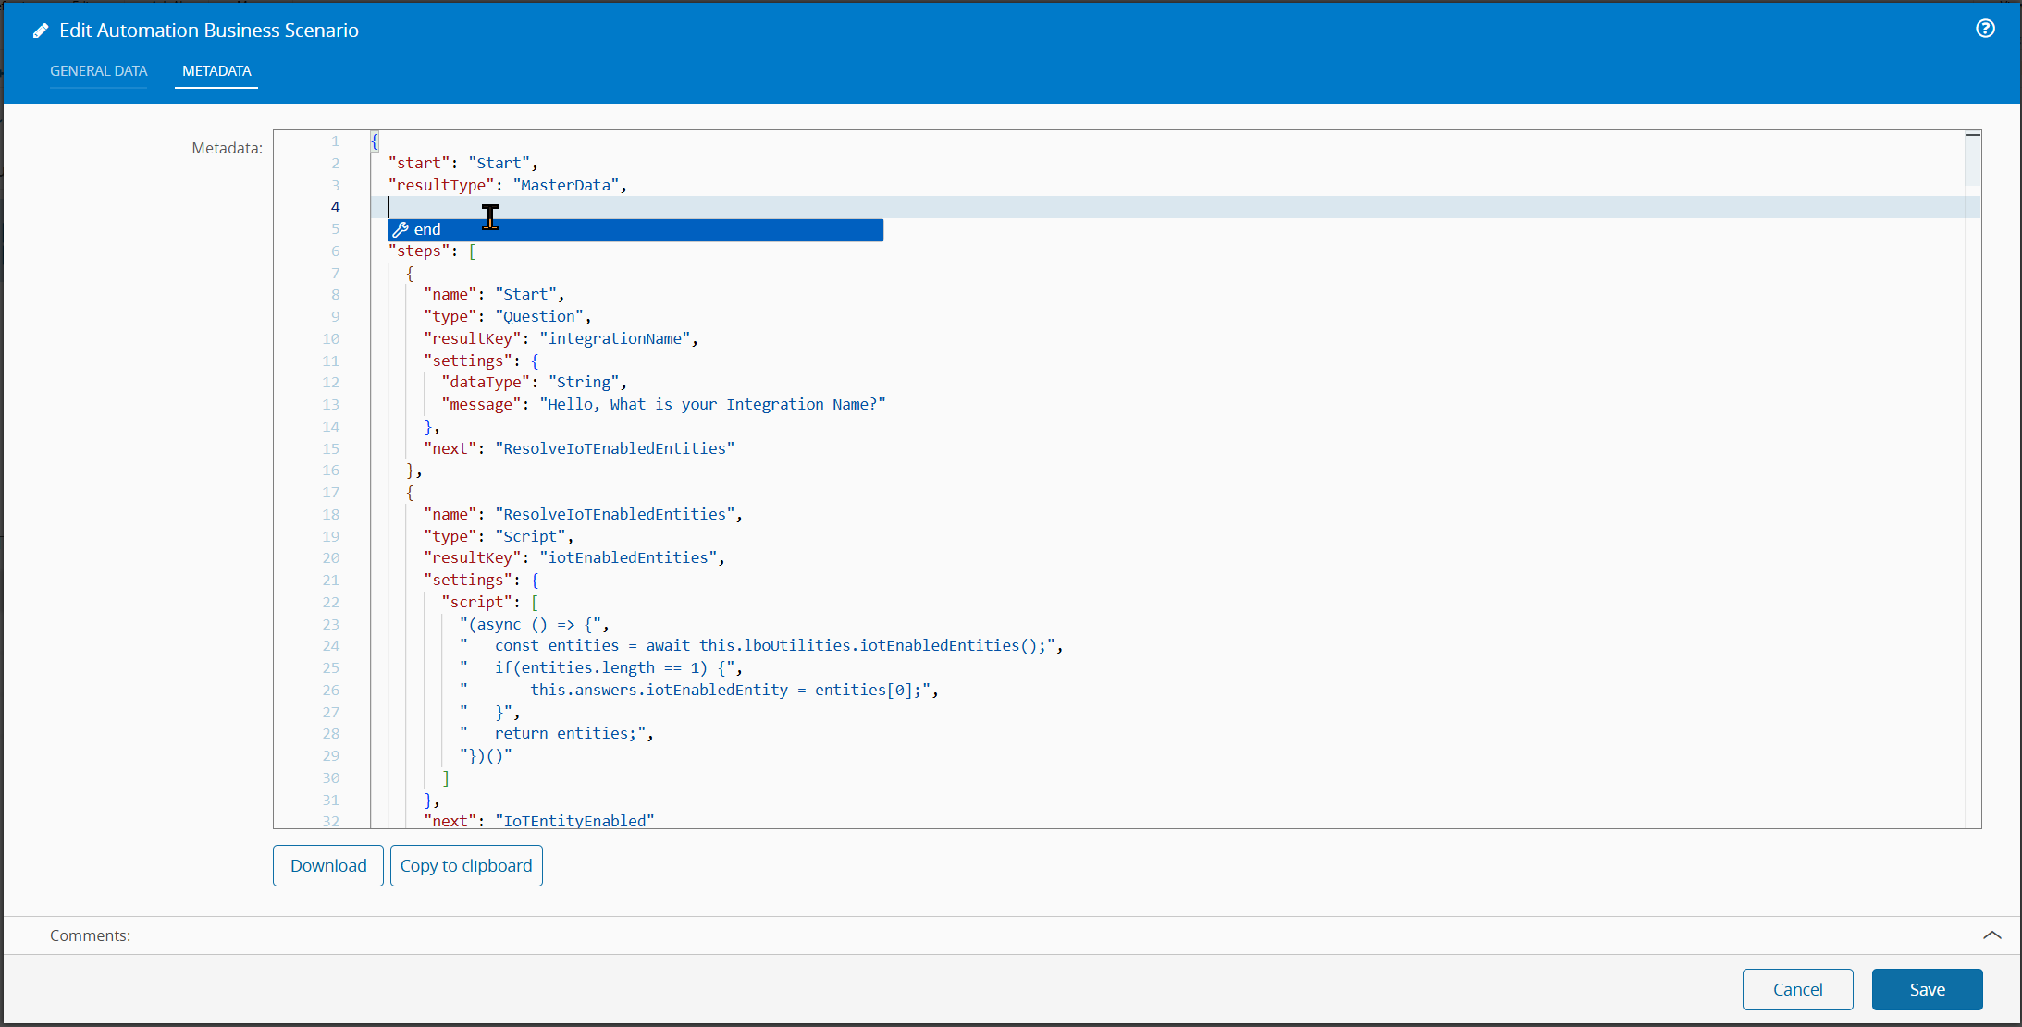Screen dimensions: 2022x1027
Task: Click the "name": "ResolveIoTEnabledEntities" line
Action: (x=583, y=514)
